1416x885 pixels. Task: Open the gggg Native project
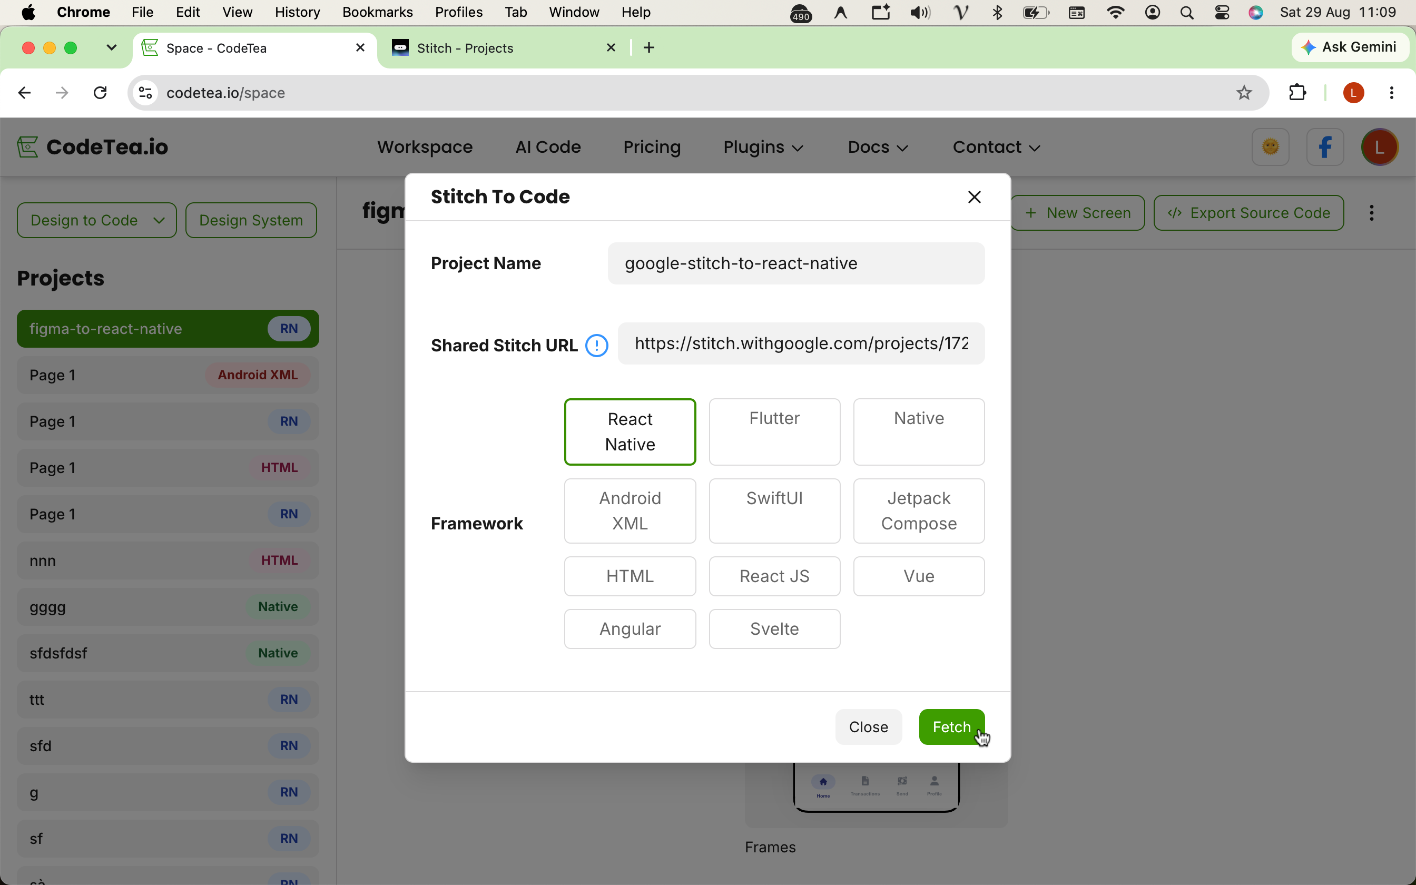pyautogui.click(x=168, y=607)
